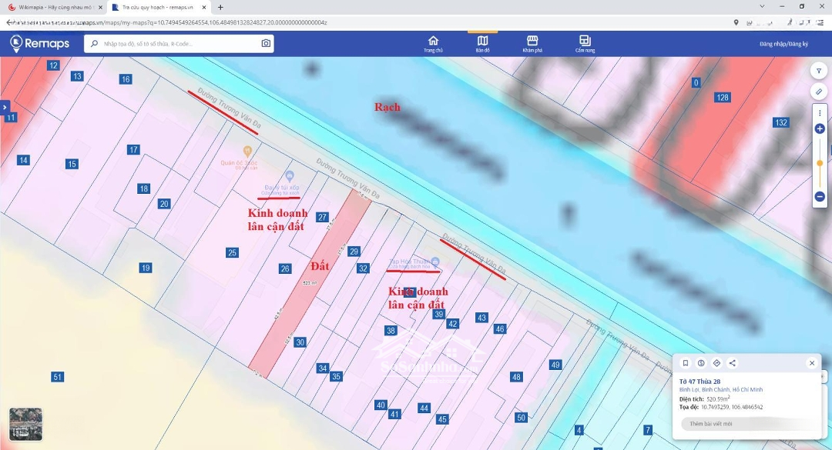This screenshot has height=450, width=832.
Task: Toggle the satellite basemap thumbnail
Action: 25,424
